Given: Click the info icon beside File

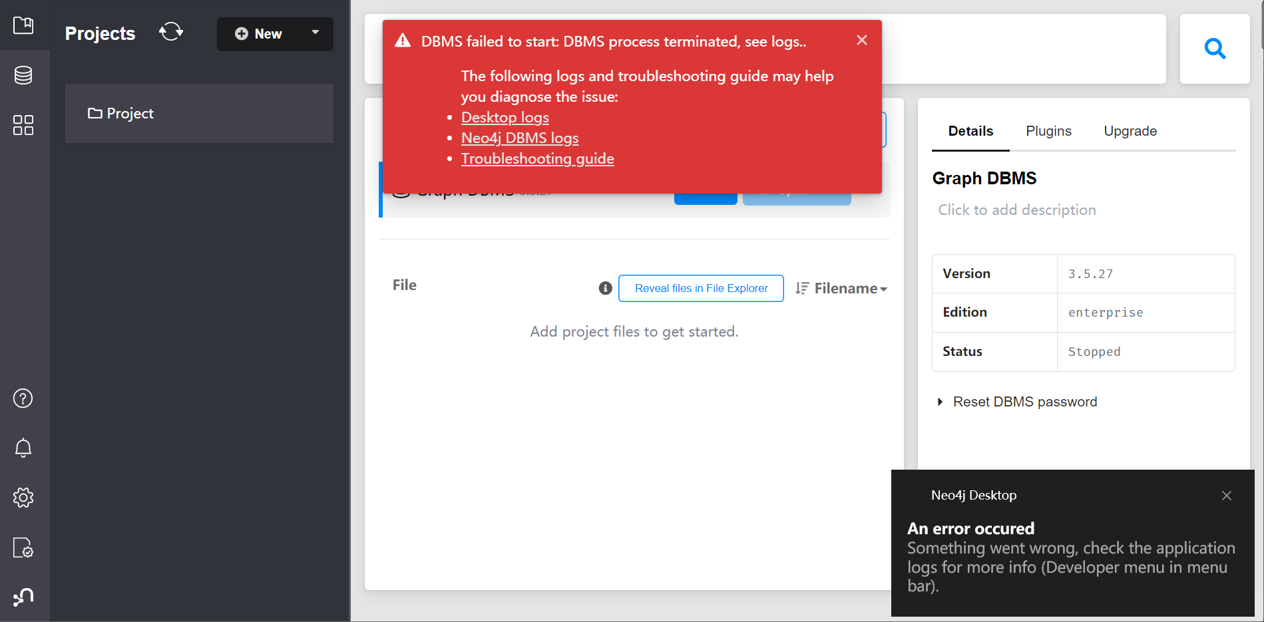Looking at the screenshot, I should click(605, 288).
